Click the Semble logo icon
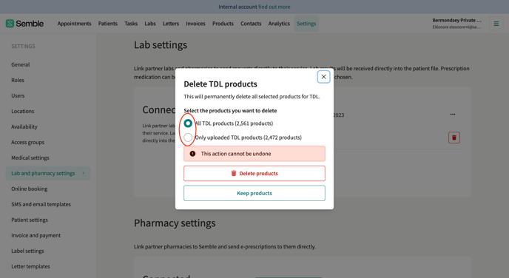509x278 pixels. pos(10,24)
